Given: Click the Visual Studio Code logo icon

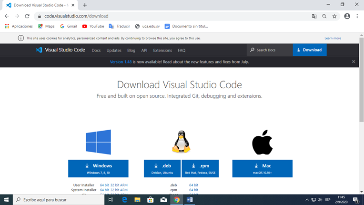Looking at the screenshot, I should click(x=39, y=50).
